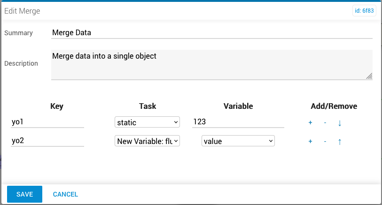Click the yo1 key field
Viewport: 382px width, 205px height.
point(47,122)
